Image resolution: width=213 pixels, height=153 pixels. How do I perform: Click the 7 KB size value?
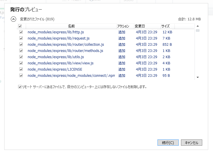(167, 38)
